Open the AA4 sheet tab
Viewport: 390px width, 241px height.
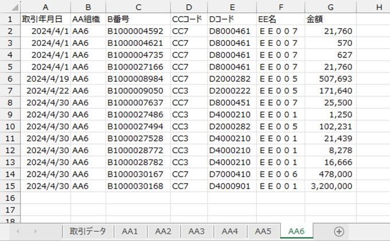click(230, 231)
